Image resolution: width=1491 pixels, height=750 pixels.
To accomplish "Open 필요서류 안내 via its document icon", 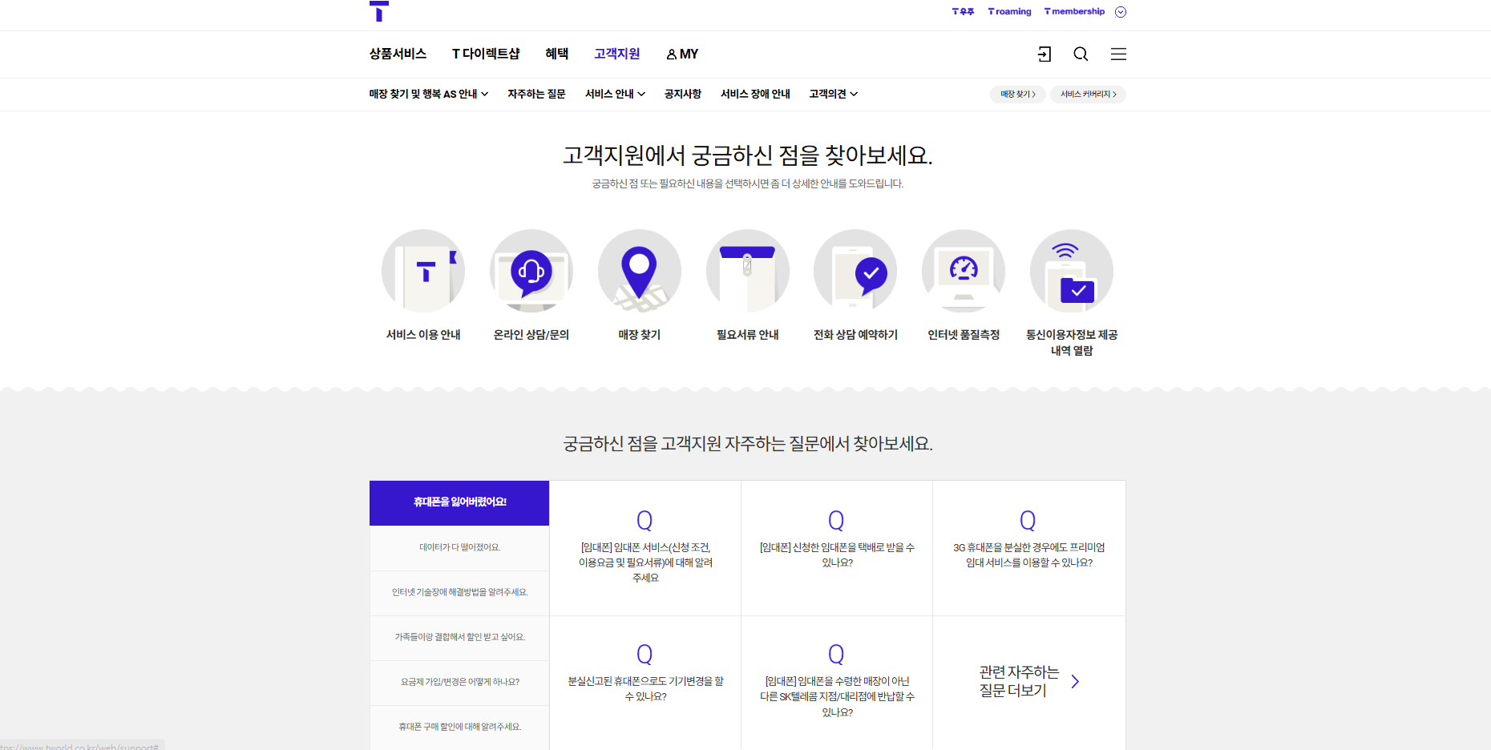I will click(747, 272).
